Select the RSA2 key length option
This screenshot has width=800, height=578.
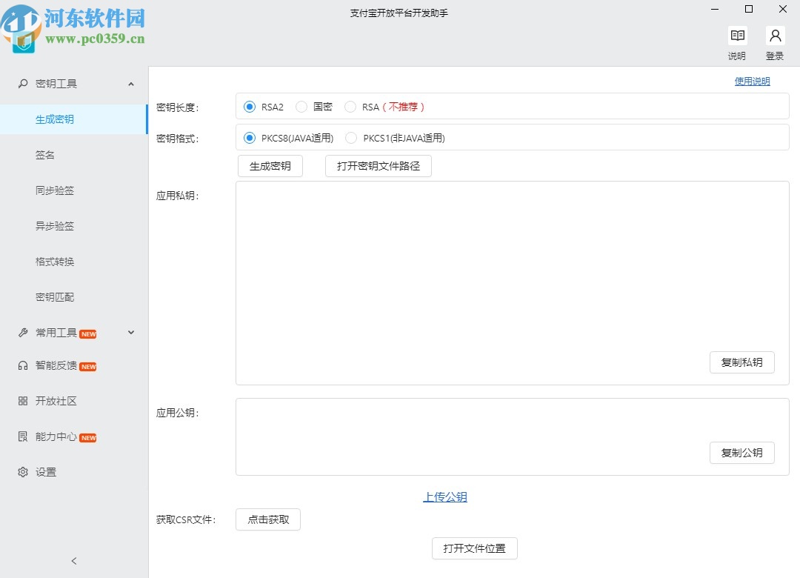(x=250, y=107)
